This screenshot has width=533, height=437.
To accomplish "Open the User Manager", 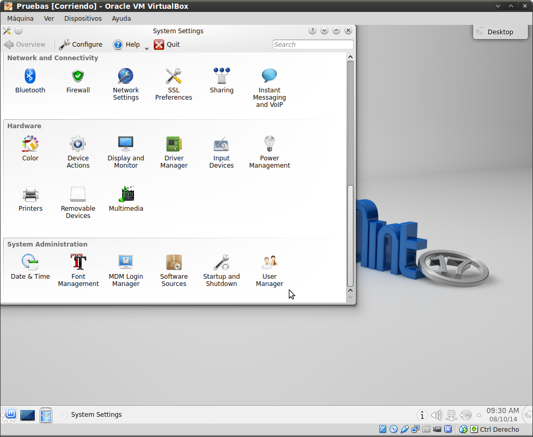I will pyautogui.click(x=269, y=271).
